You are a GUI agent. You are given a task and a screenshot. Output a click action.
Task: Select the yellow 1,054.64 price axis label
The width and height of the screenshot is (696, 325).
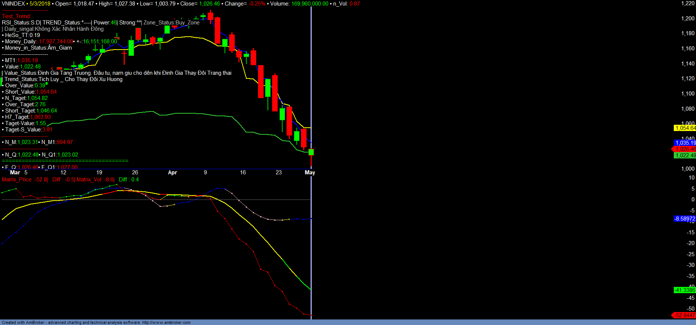685,128
